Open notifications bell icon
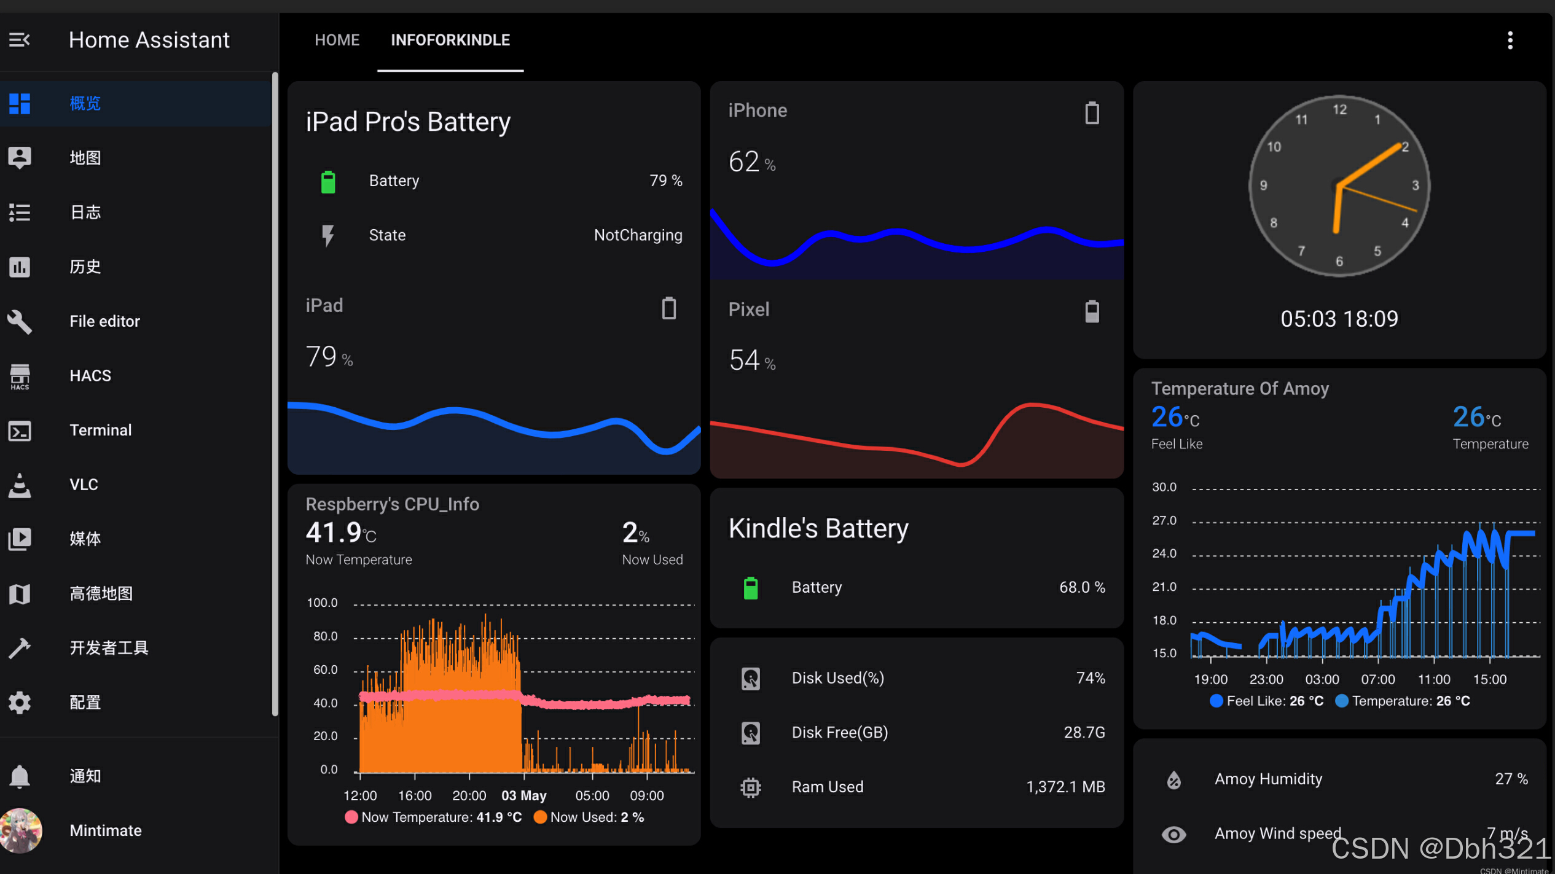 point(20,776)
